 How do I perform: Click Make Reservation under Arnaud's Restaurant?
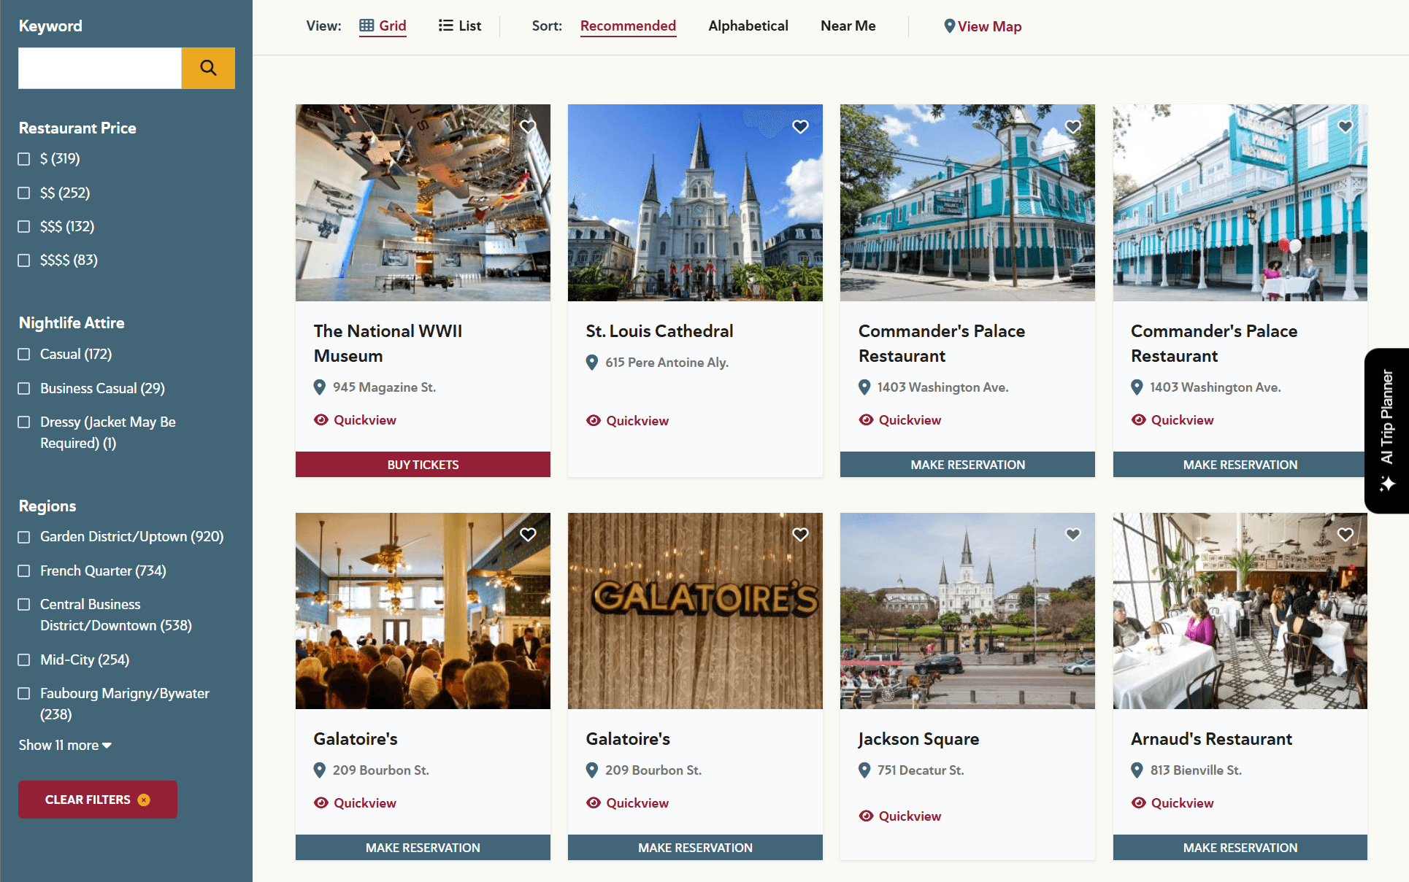(1240, 848)
